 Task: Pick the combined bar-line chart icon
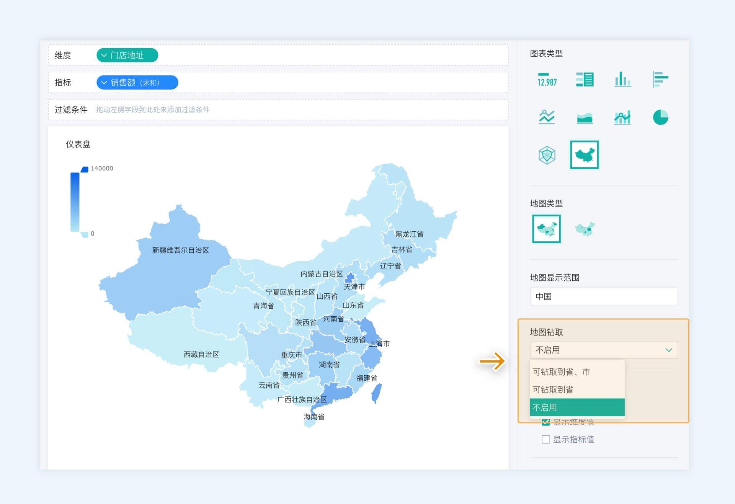point(622,117)
